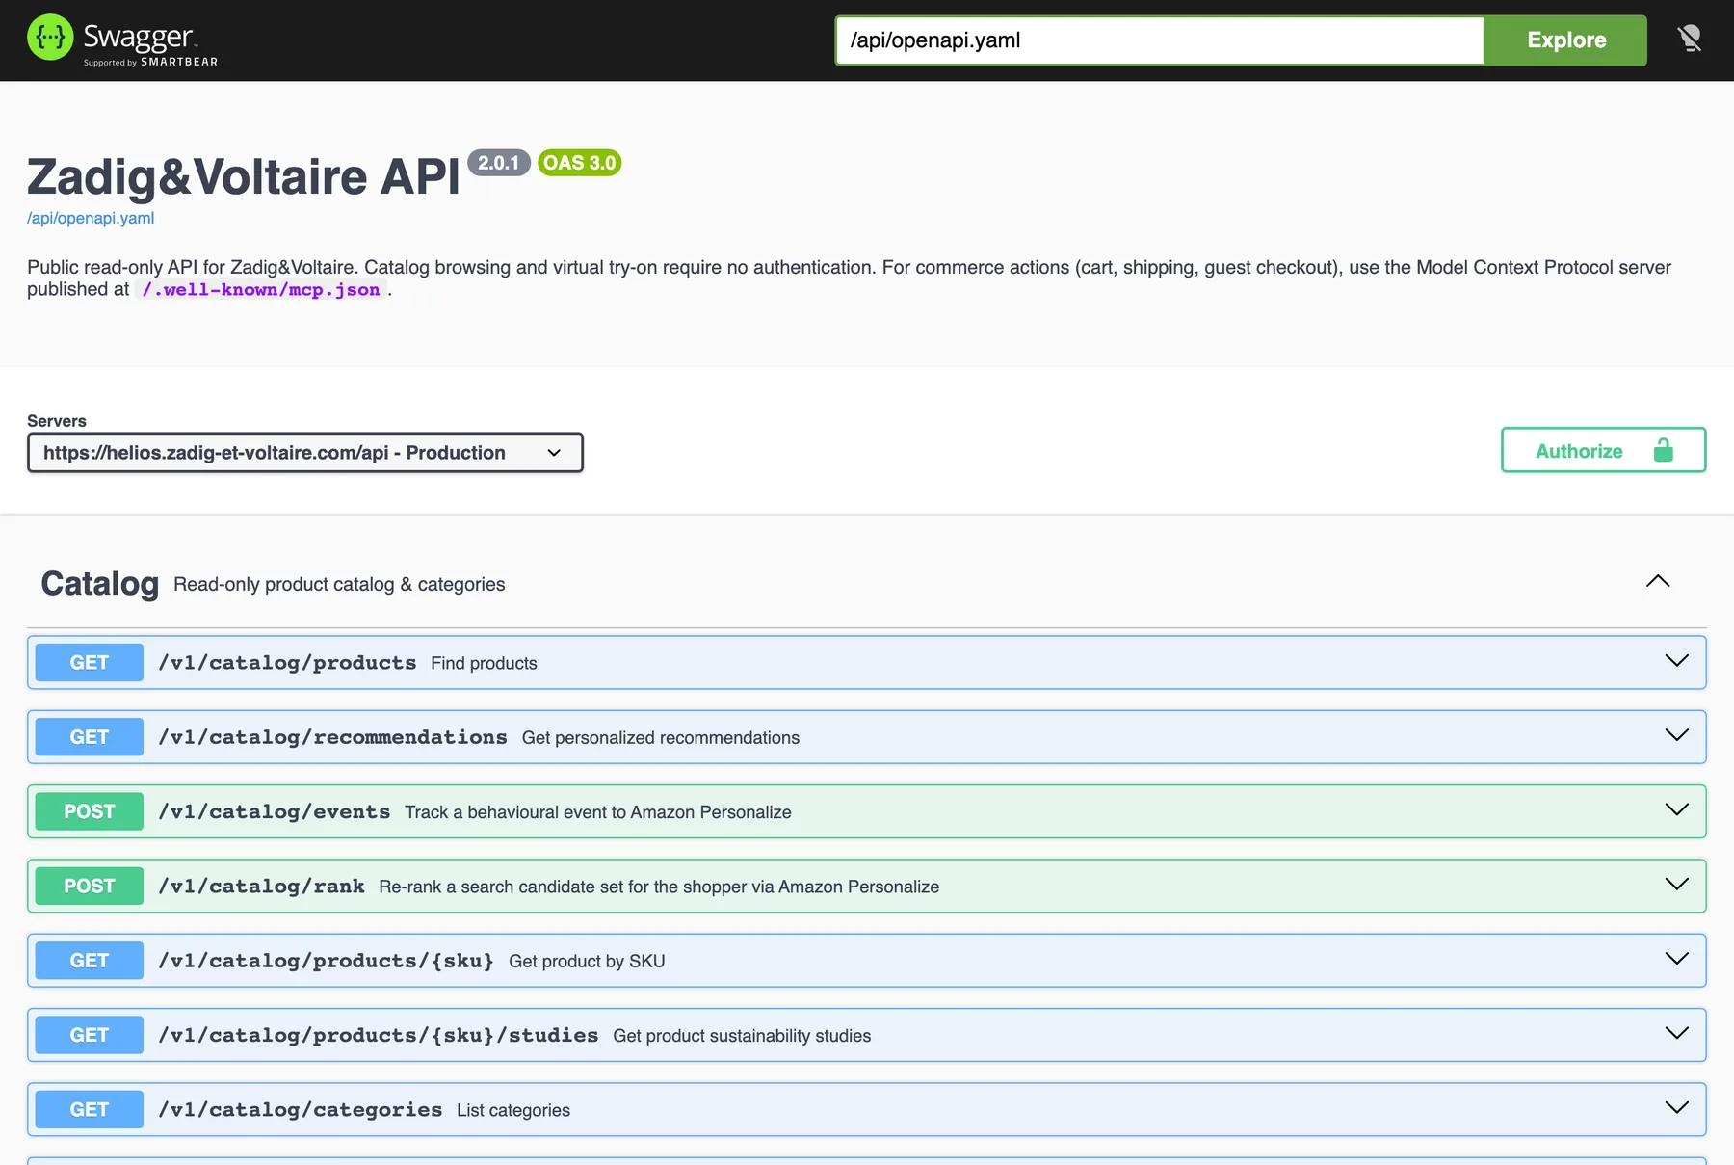Viewport: 1734px width, 1165px height.
Task: Click the Authorize lock button
Action: (x=1603, y=450)
